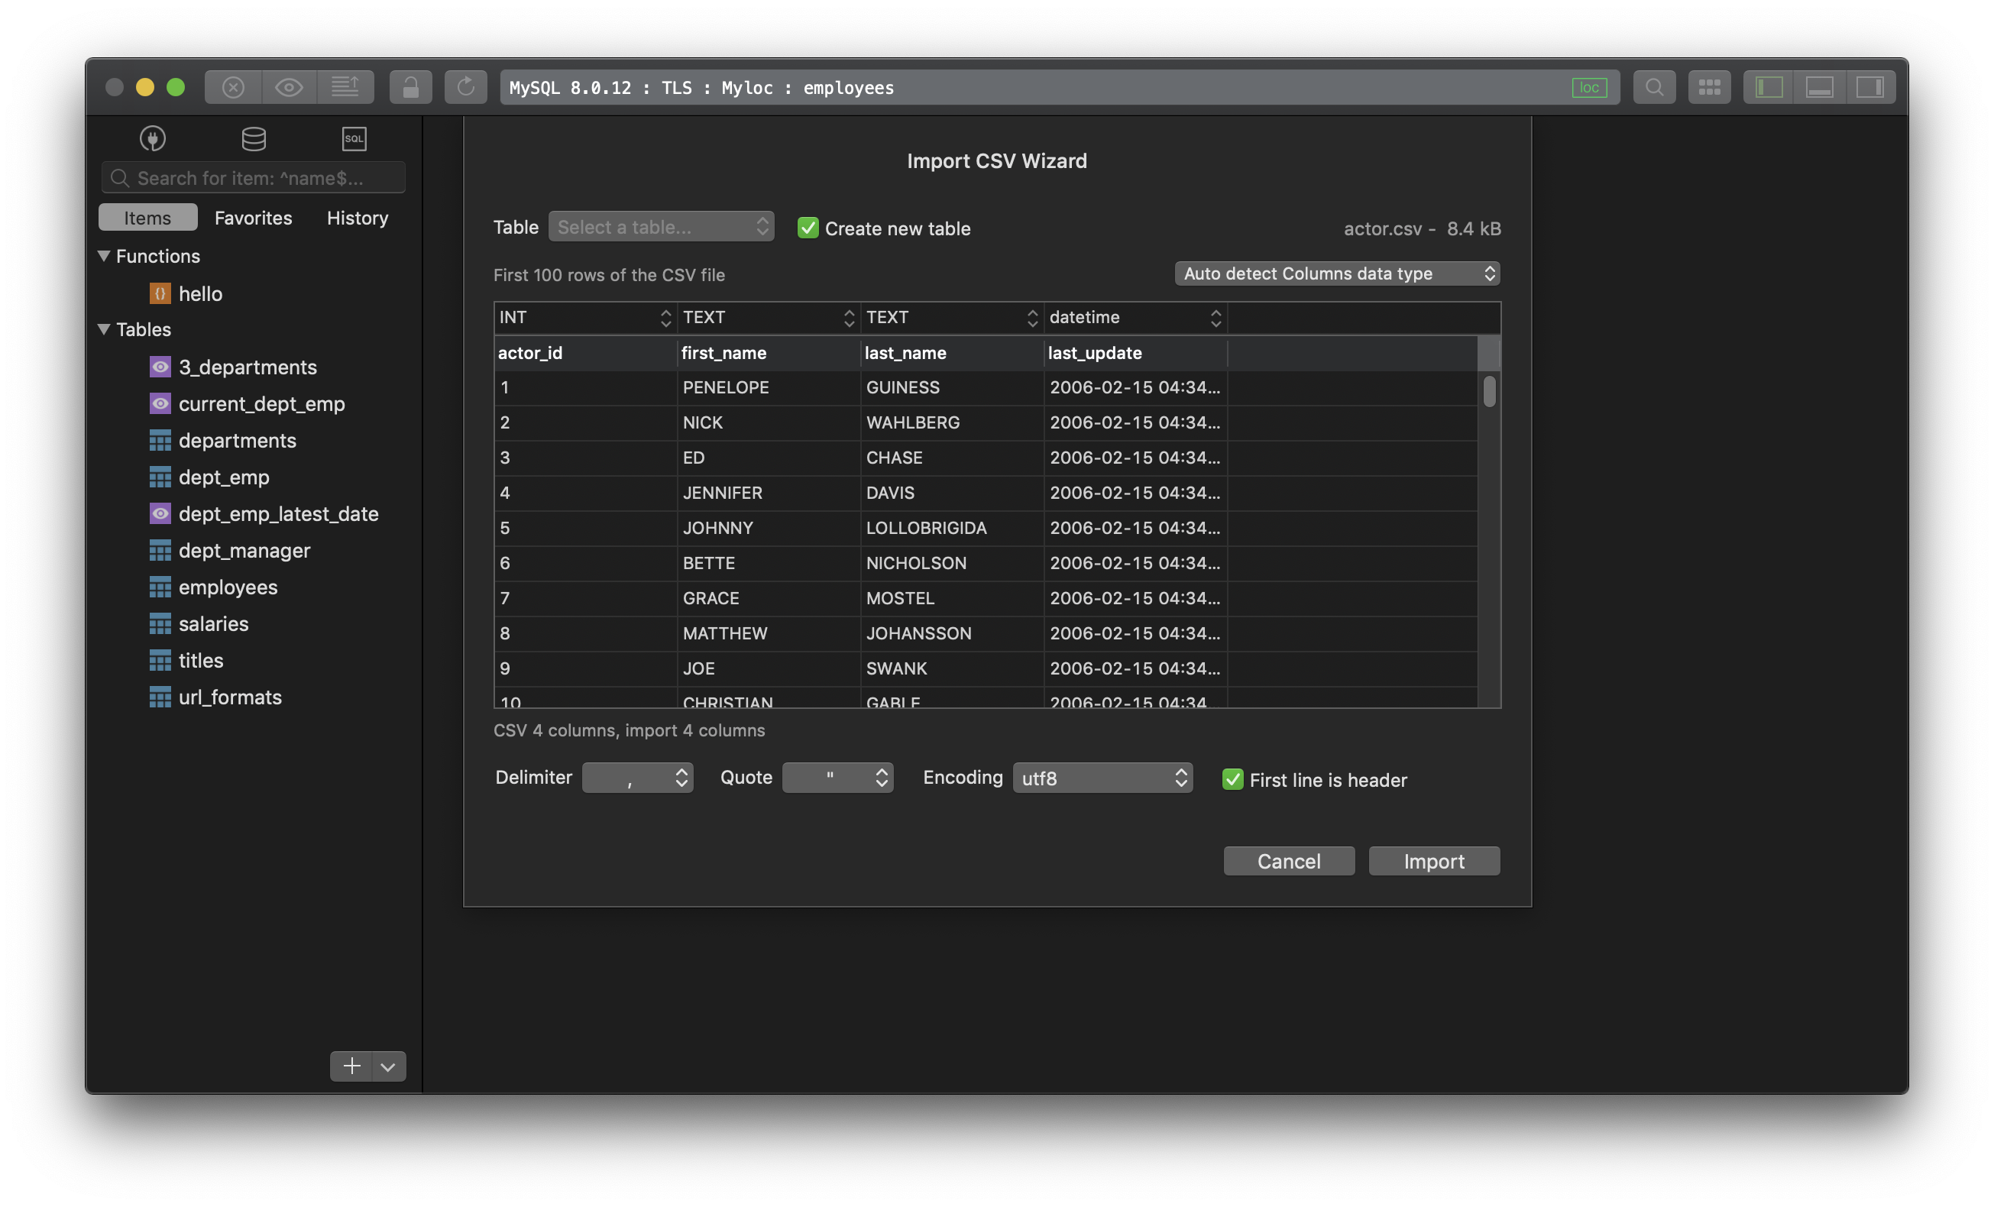Click the Cancel button
This screenshot has width=1994, height=1207.
pos(1289,859)
